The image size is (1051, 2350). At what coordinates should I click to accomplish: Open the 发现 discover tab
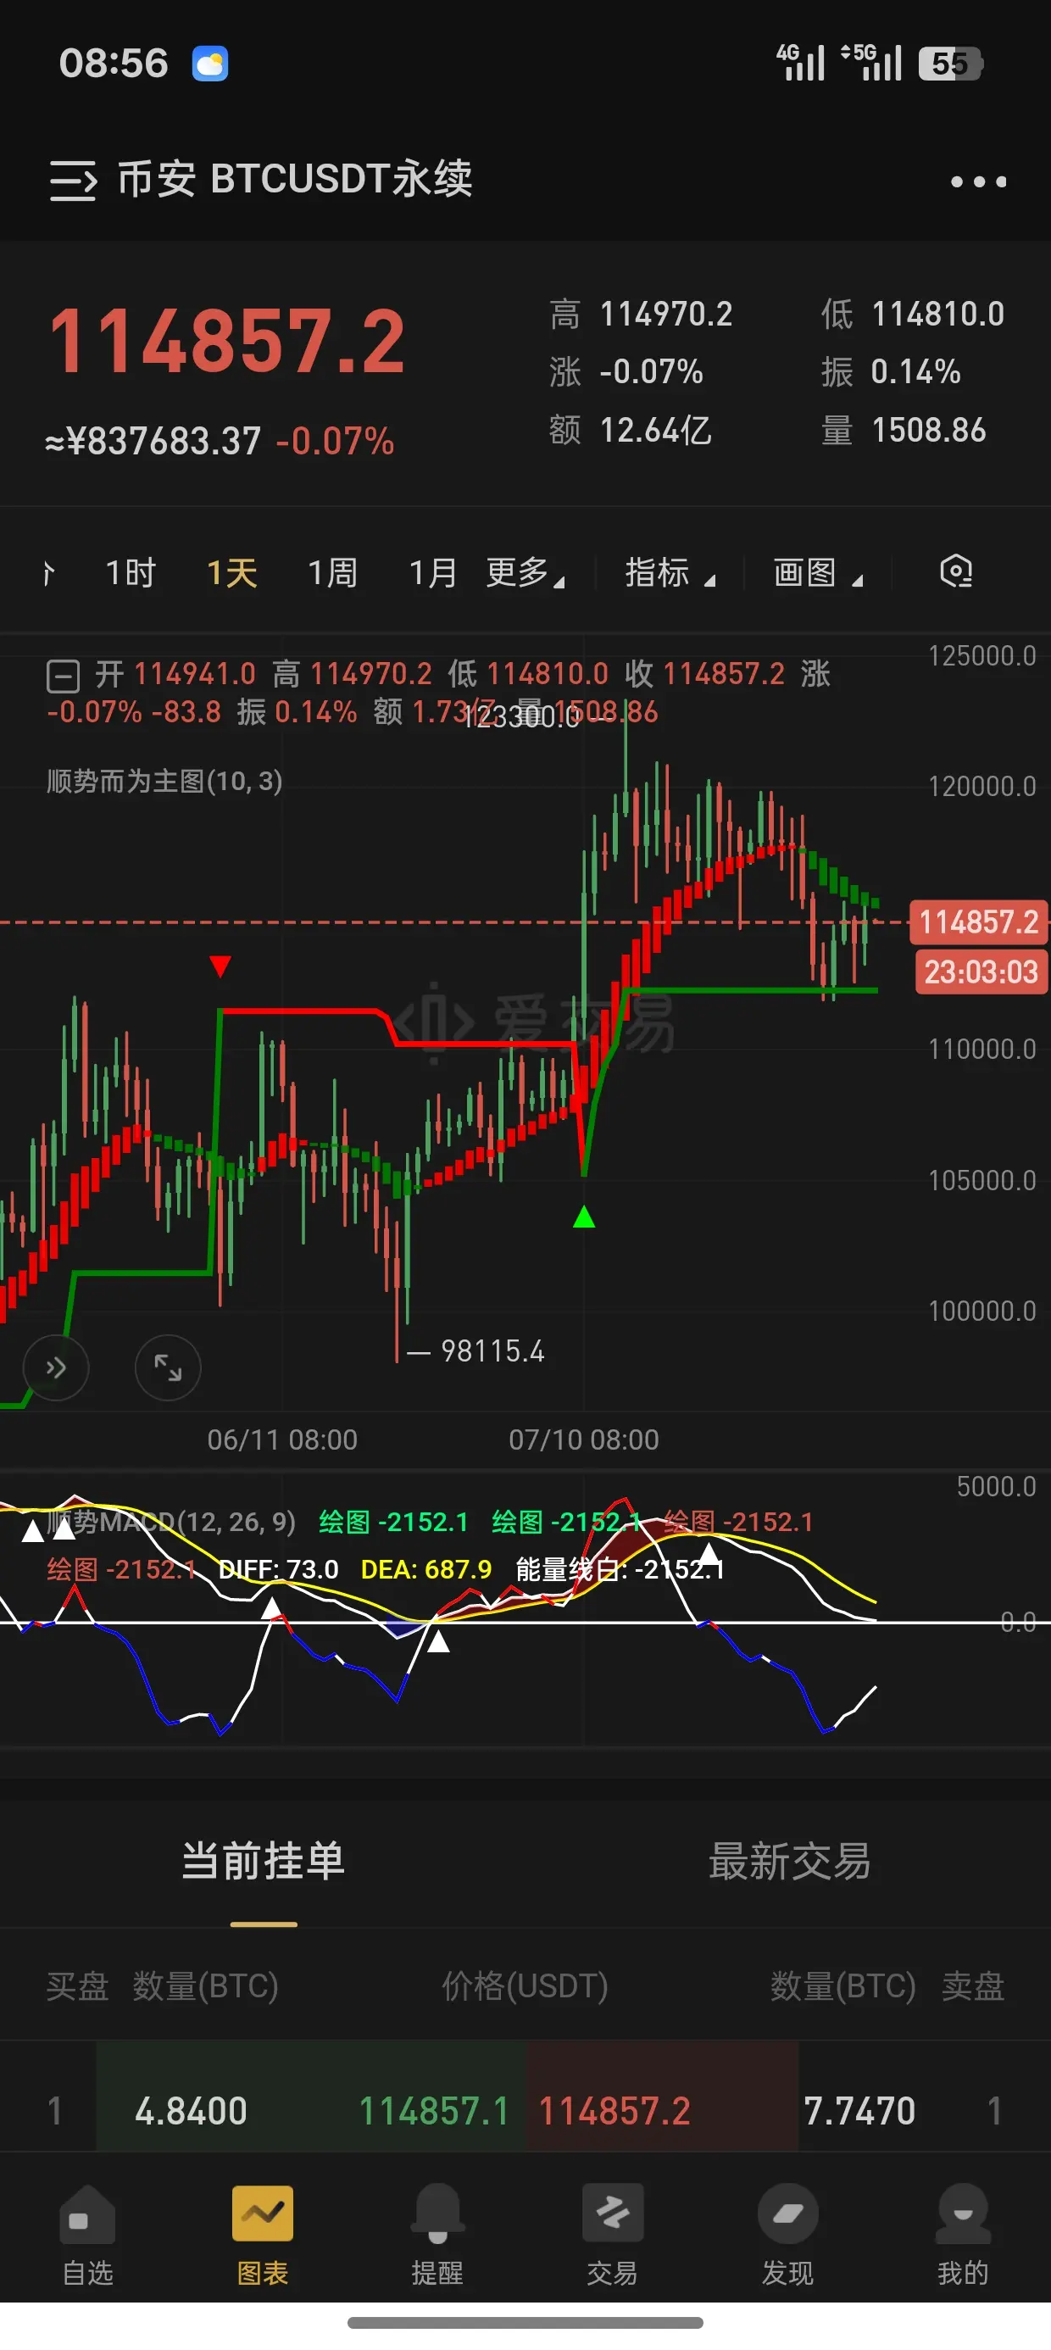pos(787,2235)
